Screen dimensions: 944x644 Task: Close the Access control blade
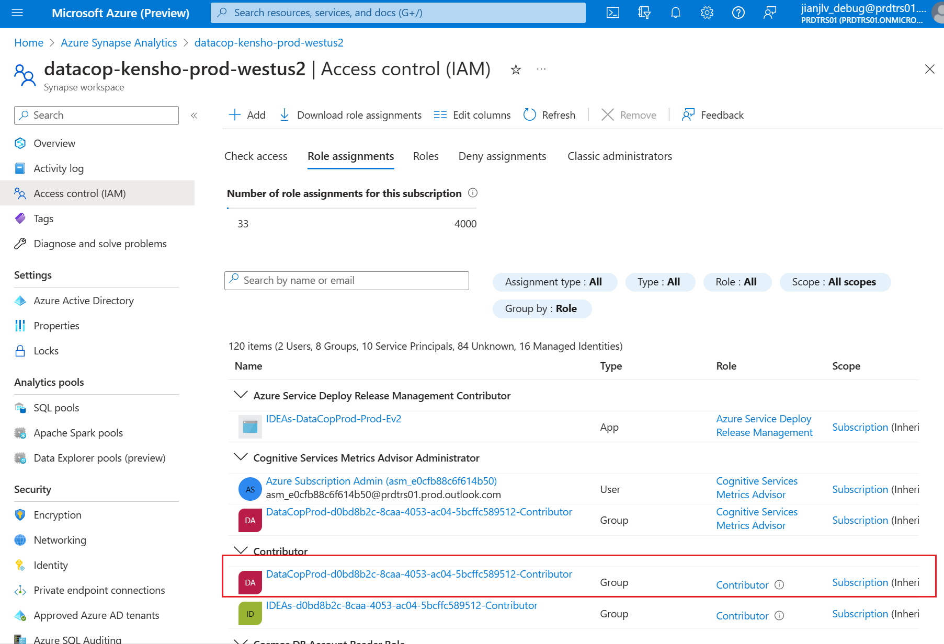point(929,69)
